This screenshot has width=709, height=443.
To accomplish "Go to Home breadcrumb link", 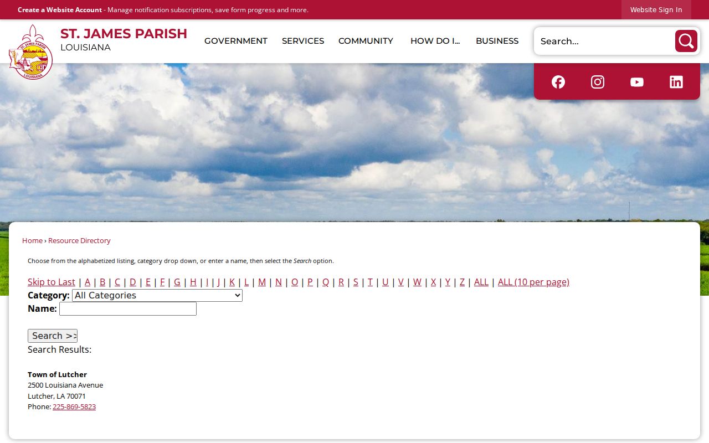I will (32, 241).
